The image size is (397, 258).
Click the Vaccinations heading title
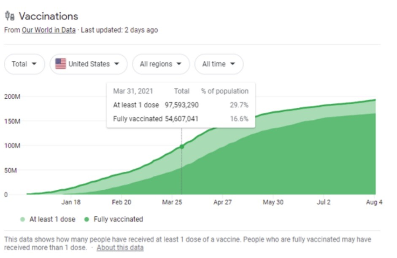(x=49, y=16)
